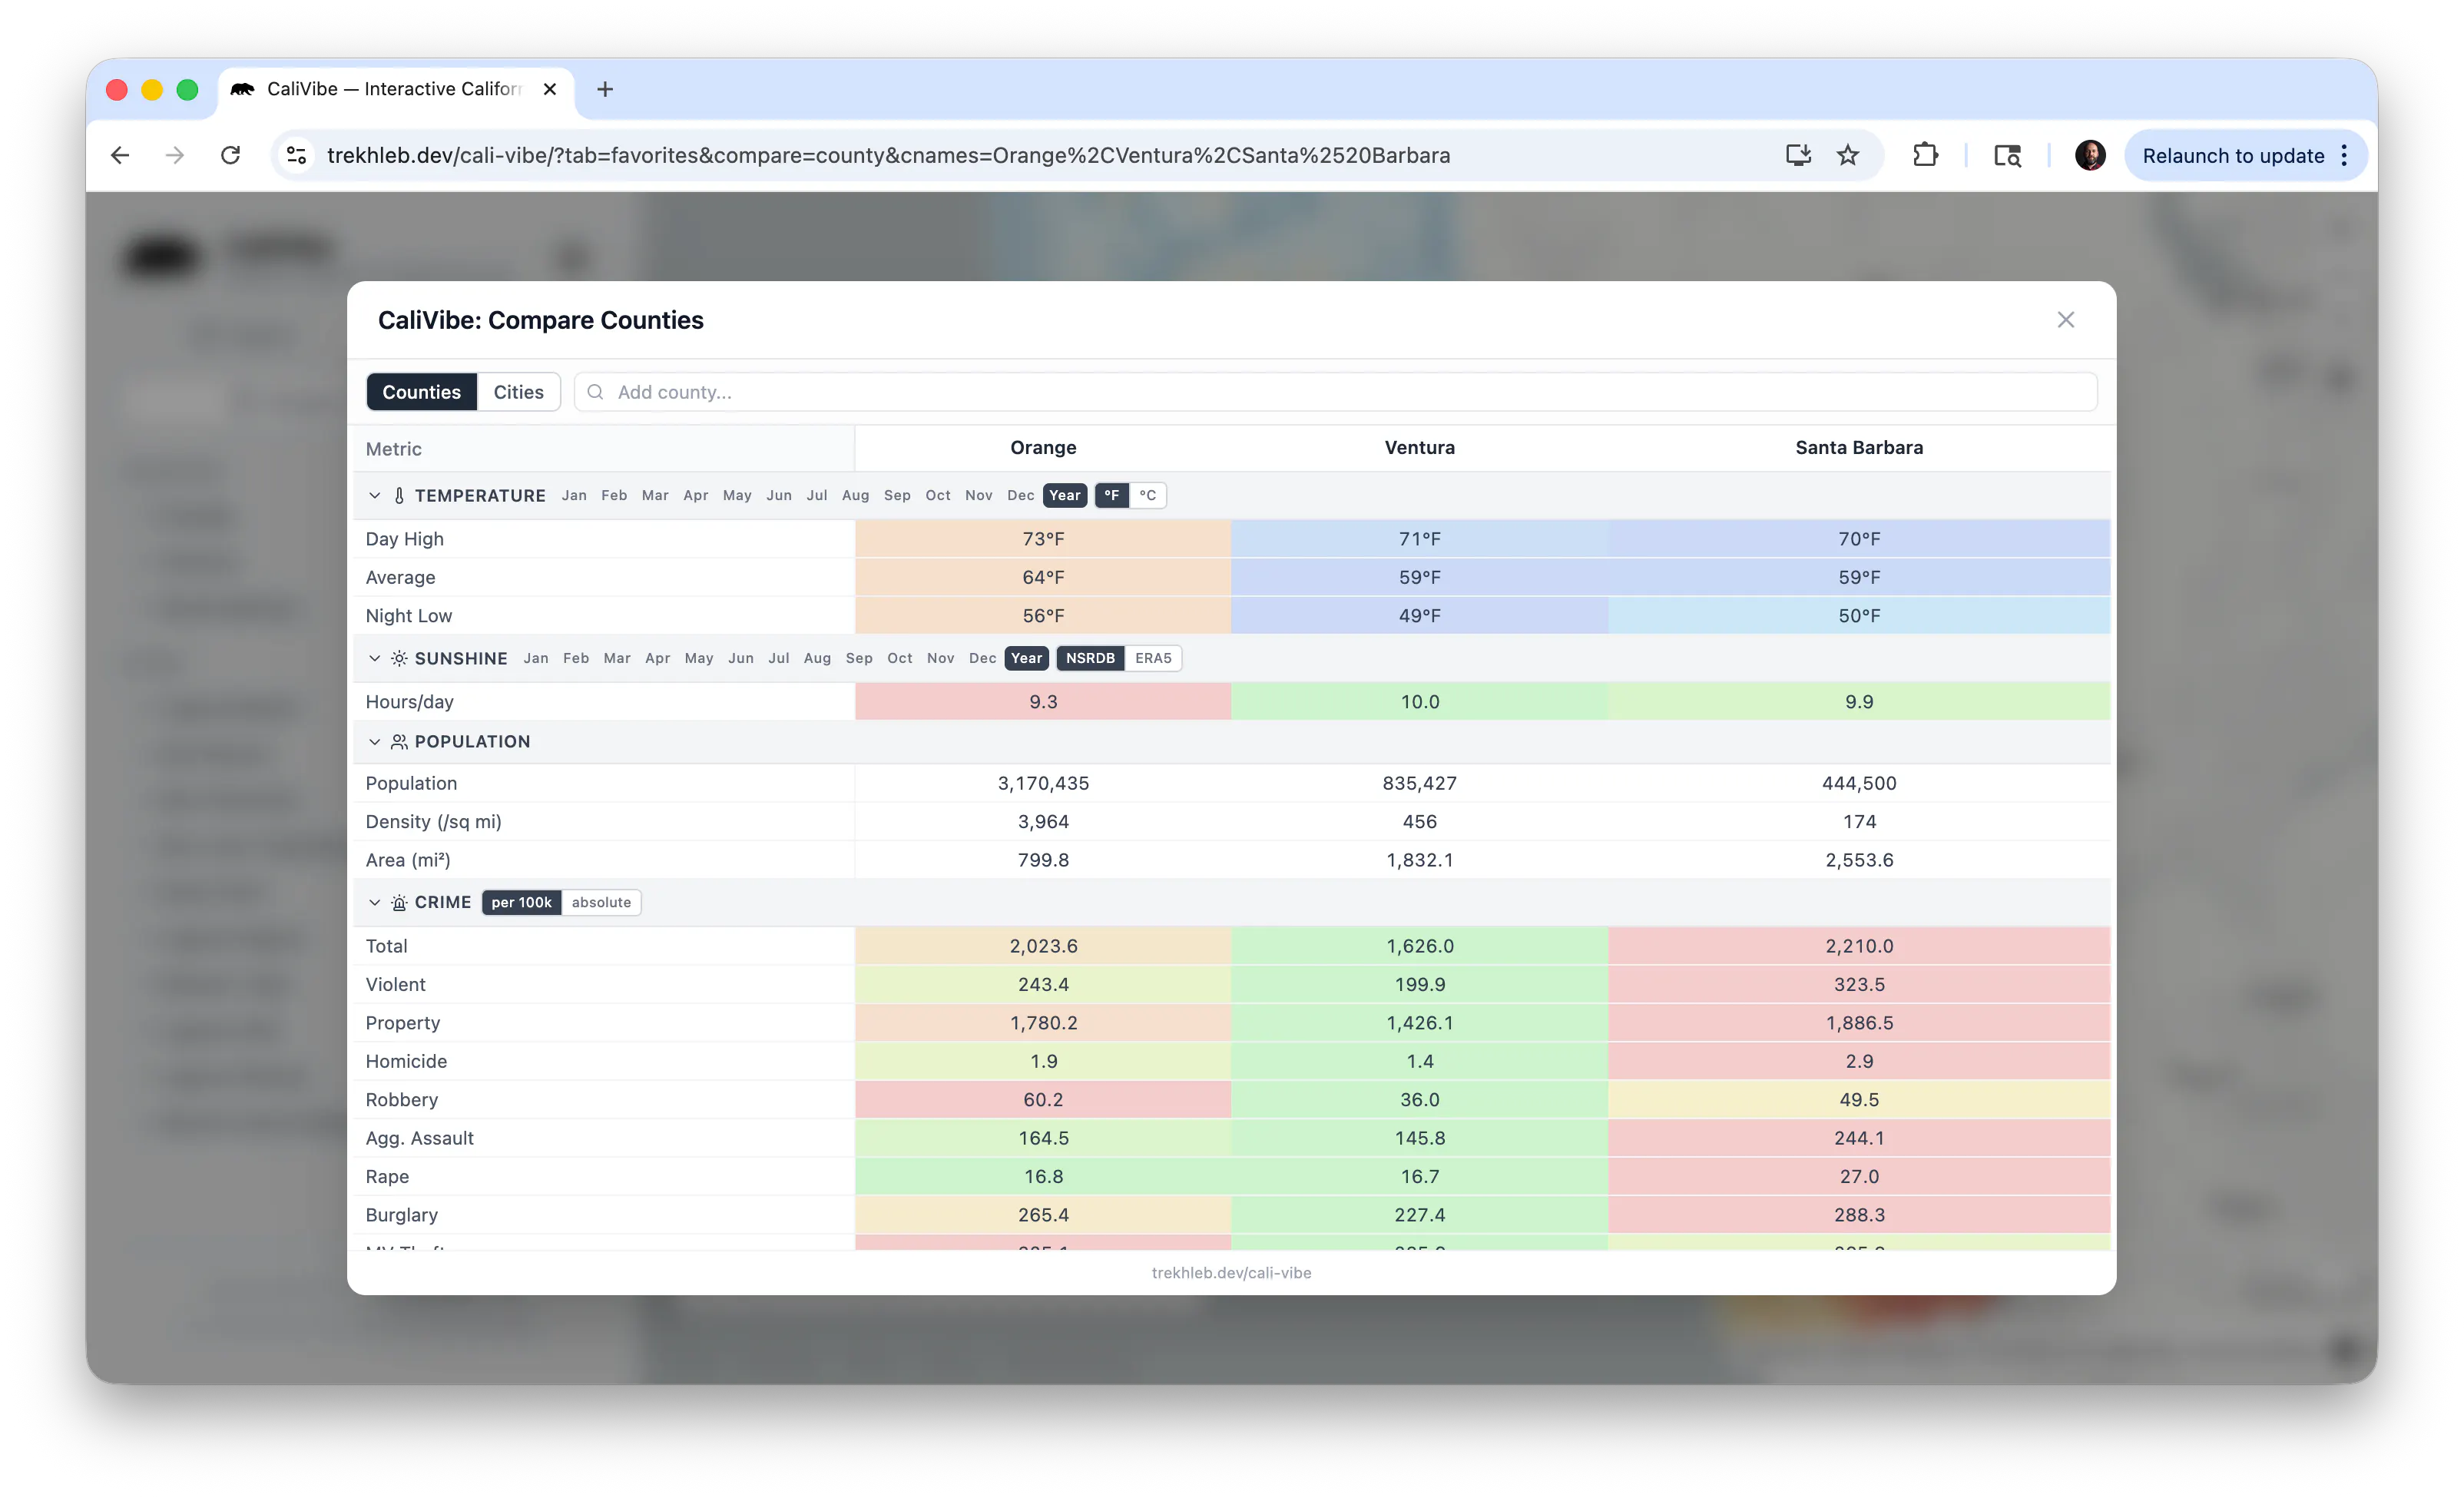Click Orange population value 3,170,435
Viewport: 2464px width, 1498px height.
(1043, 783)
